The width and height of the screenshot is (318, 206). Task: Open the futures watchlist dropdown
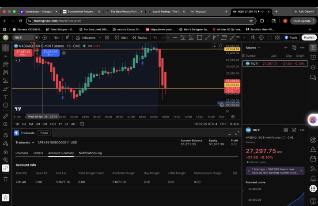pos(253,48)
